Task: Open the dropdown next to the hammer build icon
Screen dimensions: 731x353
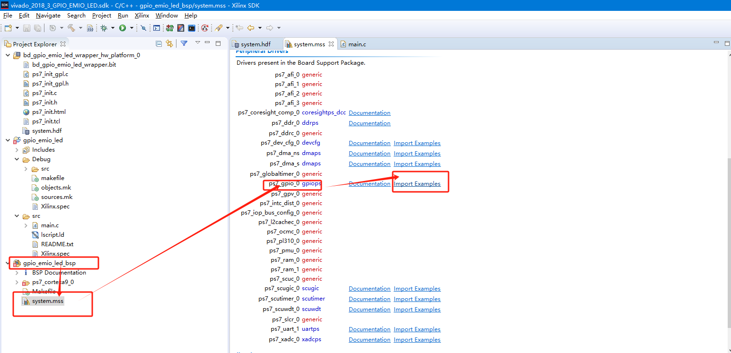Action: [80, 28]
